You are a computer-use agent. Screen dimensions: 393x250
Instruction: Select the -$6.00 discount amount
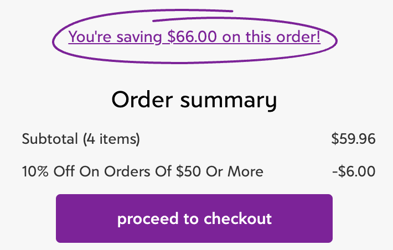[354, 171]
